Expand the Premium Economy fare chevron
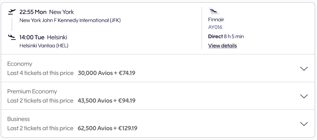Viewport: 317px width, 140px height. [x=304, y=96]
